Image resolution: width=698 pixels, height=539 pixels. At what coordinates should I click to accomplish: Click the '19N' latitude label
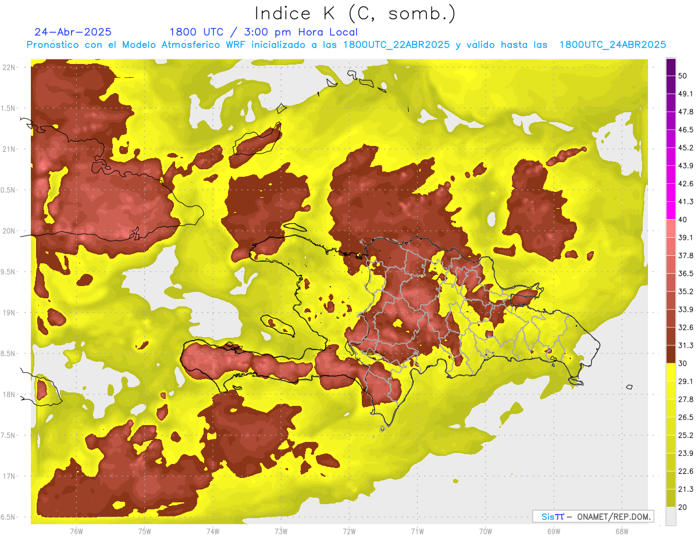9,313
